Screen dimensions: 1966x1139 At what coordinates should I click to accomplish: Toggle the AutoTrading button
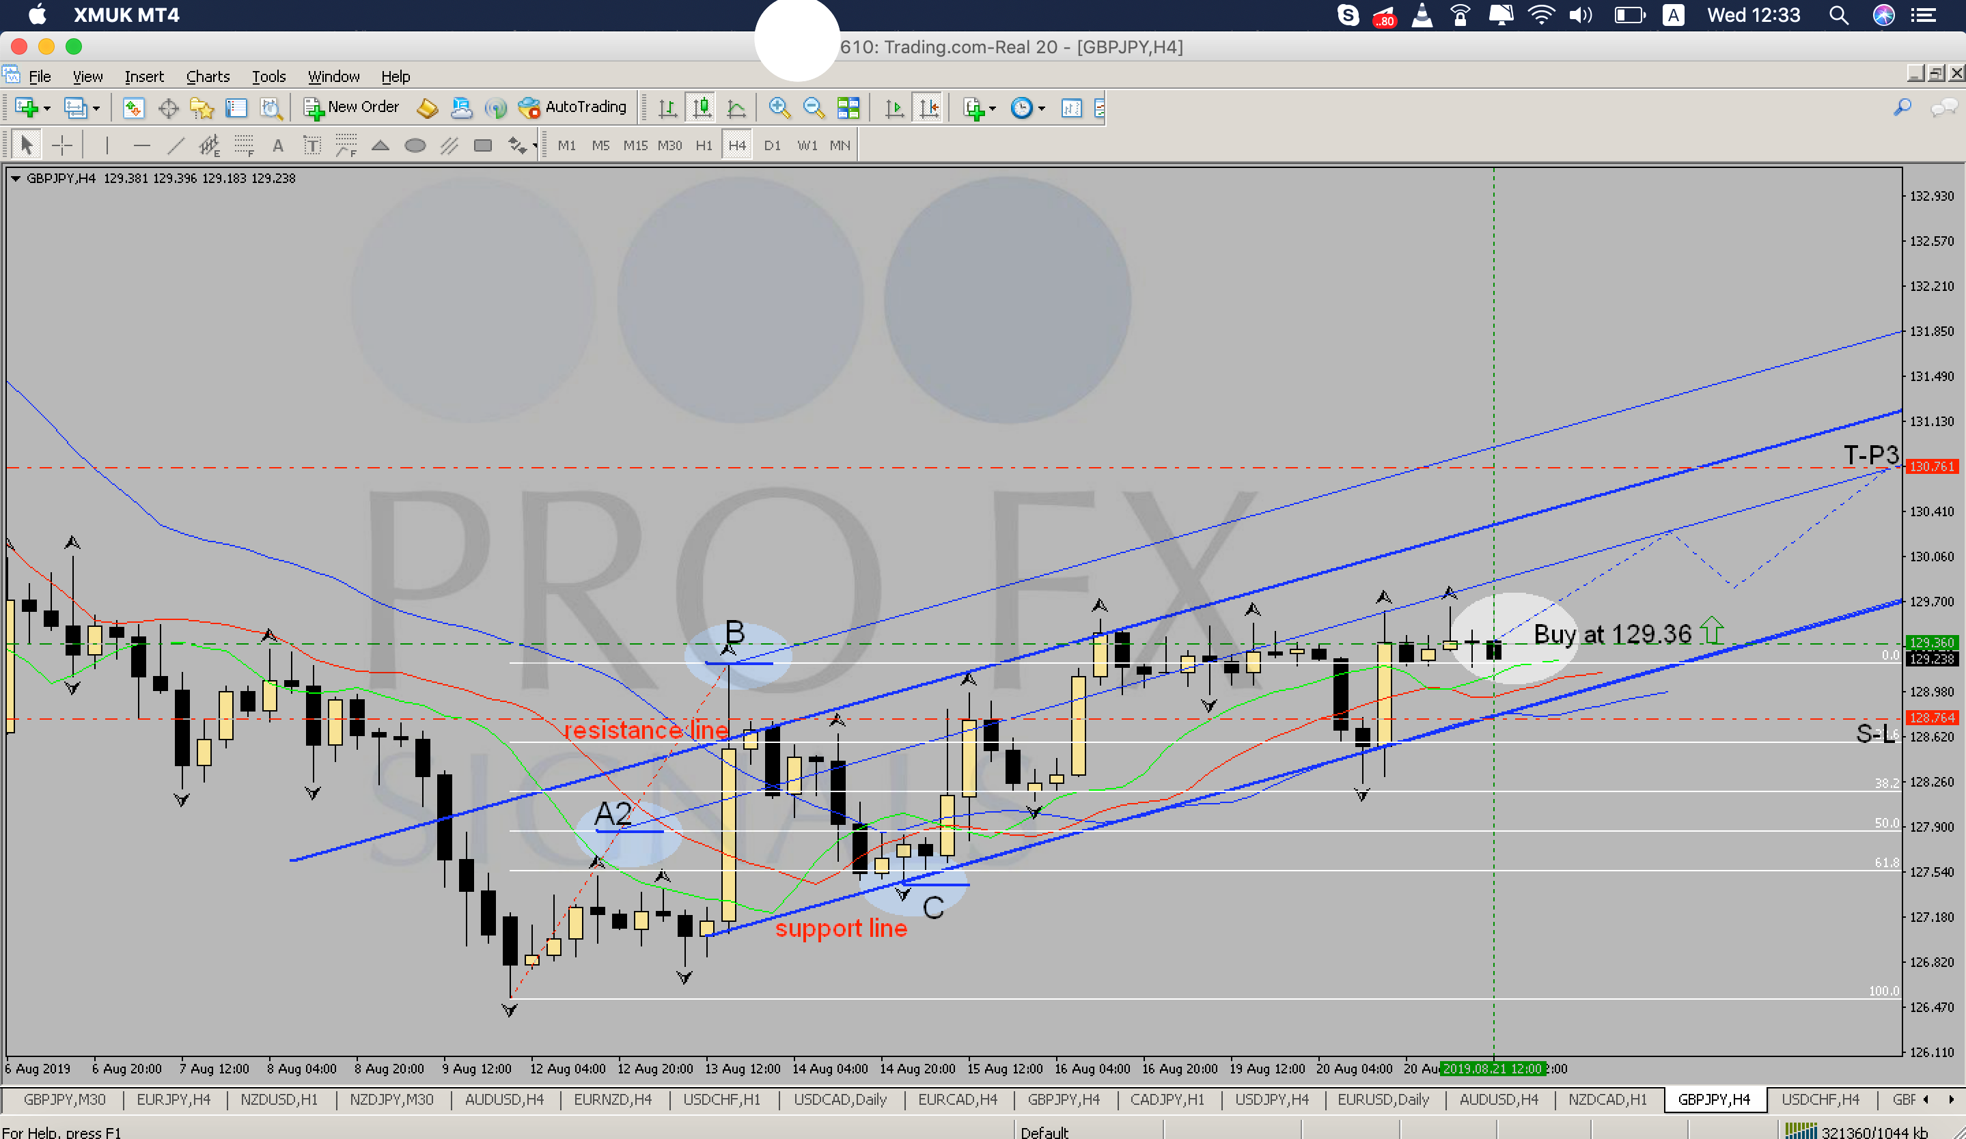pyautogui.click(x=572, y=108)
